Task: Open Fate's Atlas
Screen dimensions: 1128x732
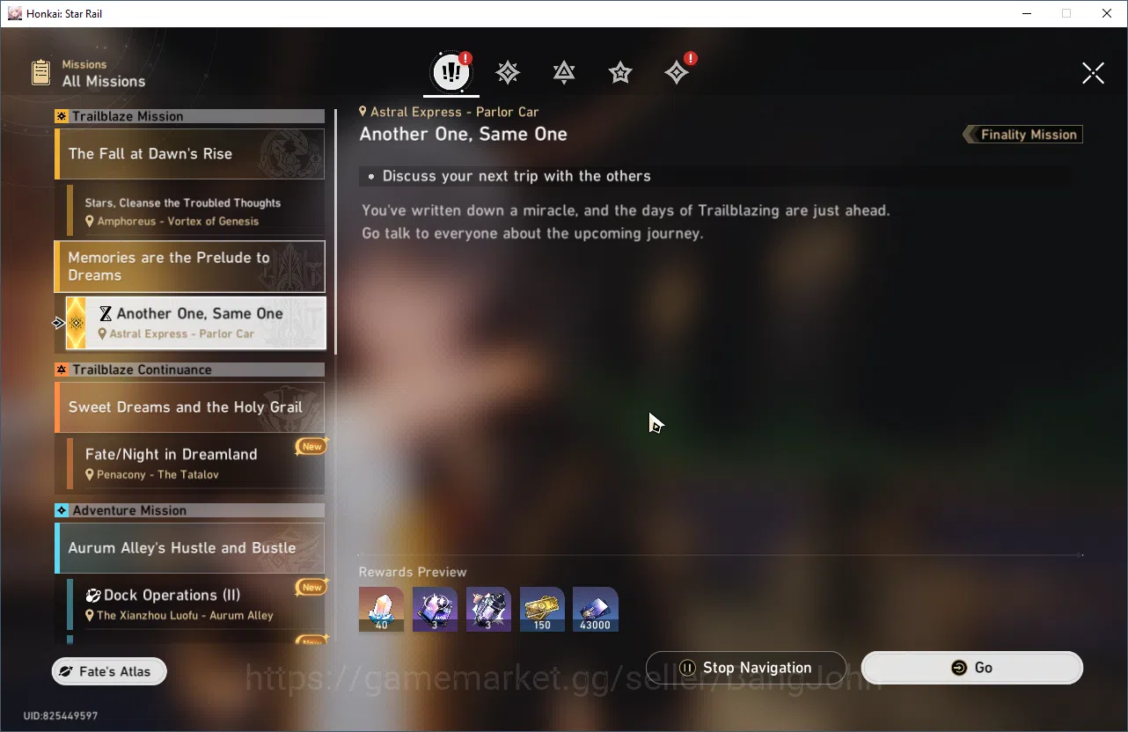Action: click(x=109, y=671)
